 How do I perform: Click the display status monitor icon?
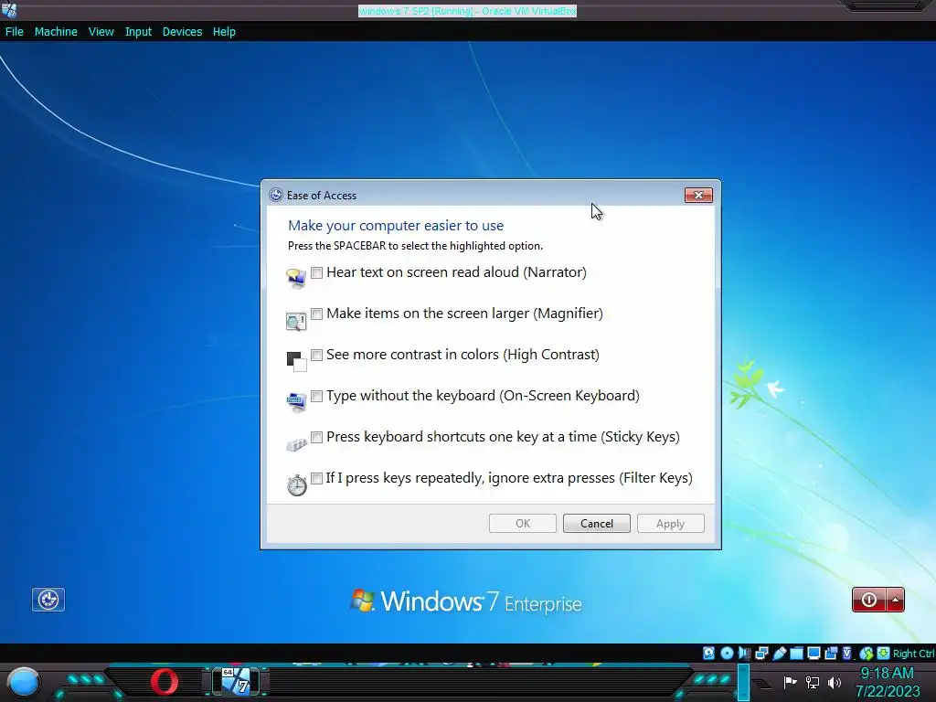[814, 653]
